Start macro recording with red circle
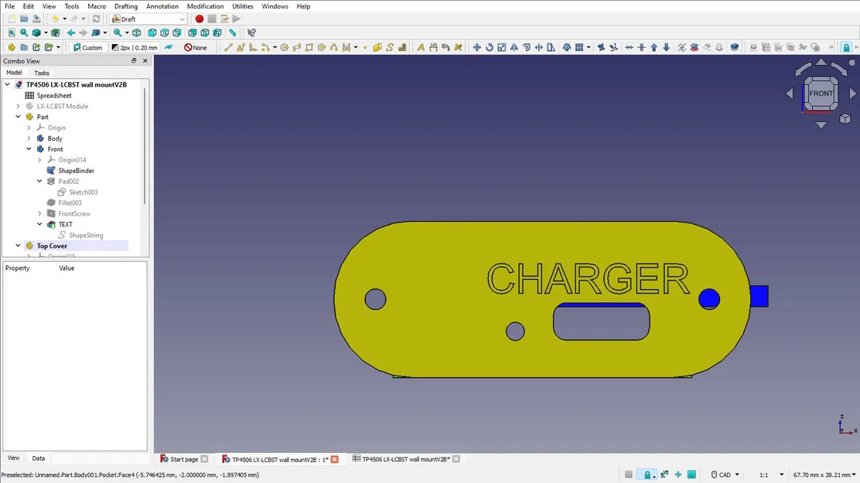 (199, 19)
